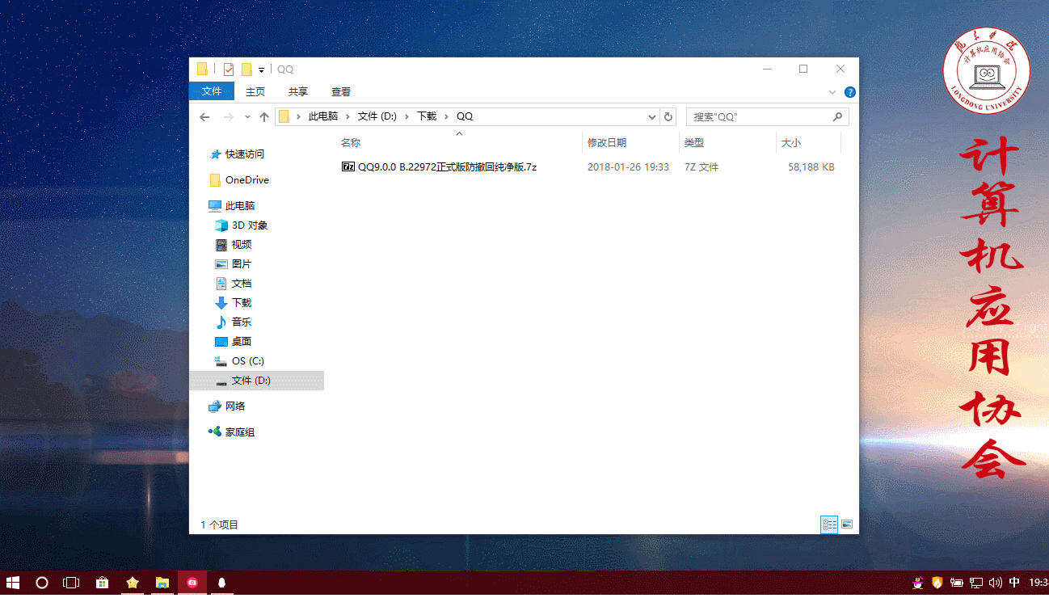The image size is (1049, 598).
Task: Open the yellow star app on taskbar
Action: coord(133,583)
